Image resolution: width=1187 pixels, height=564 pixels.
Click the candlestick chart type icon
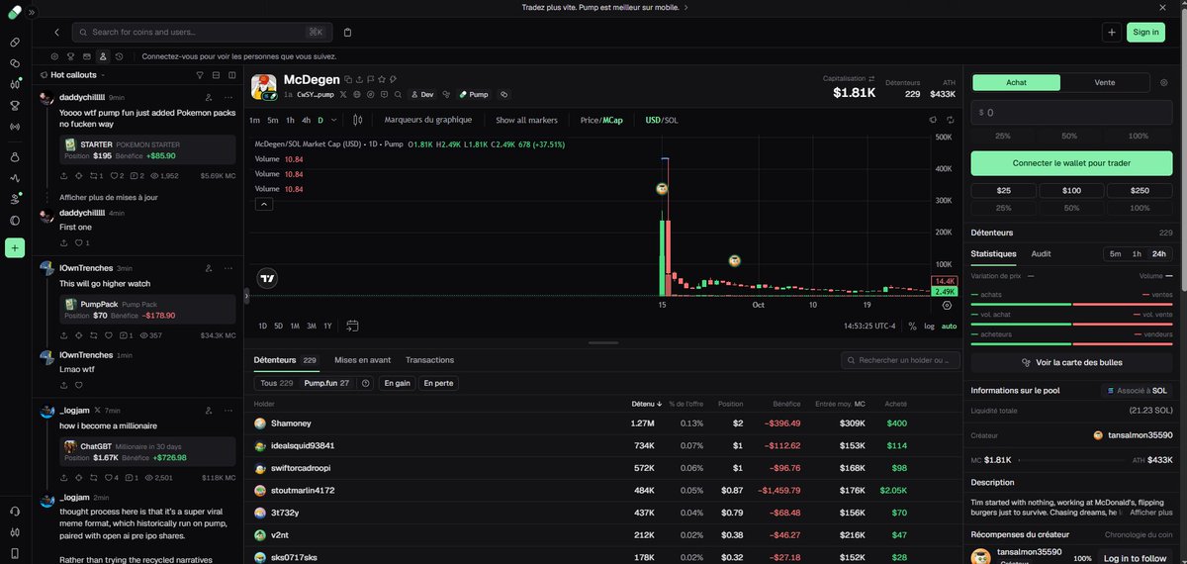[358, 120]
